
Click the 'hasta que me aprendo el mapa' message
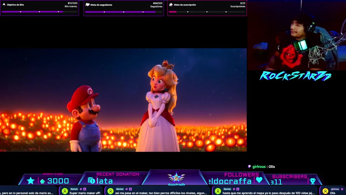pyautogui.click(x=268, y=193)
